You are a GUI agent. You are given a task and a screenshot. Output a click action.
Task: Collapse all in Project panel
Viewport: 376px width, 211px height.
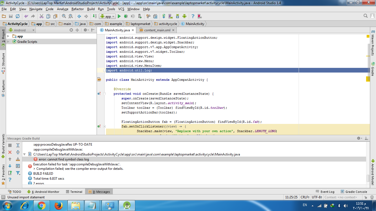[77, 30]
